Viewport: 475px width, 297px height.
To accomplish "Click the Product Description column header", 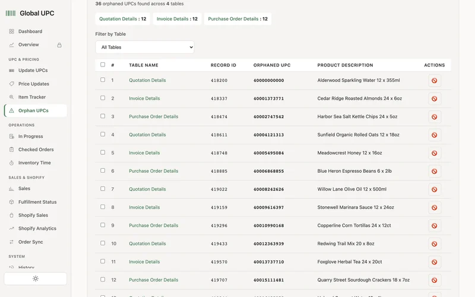I will (x=345, y=65).
